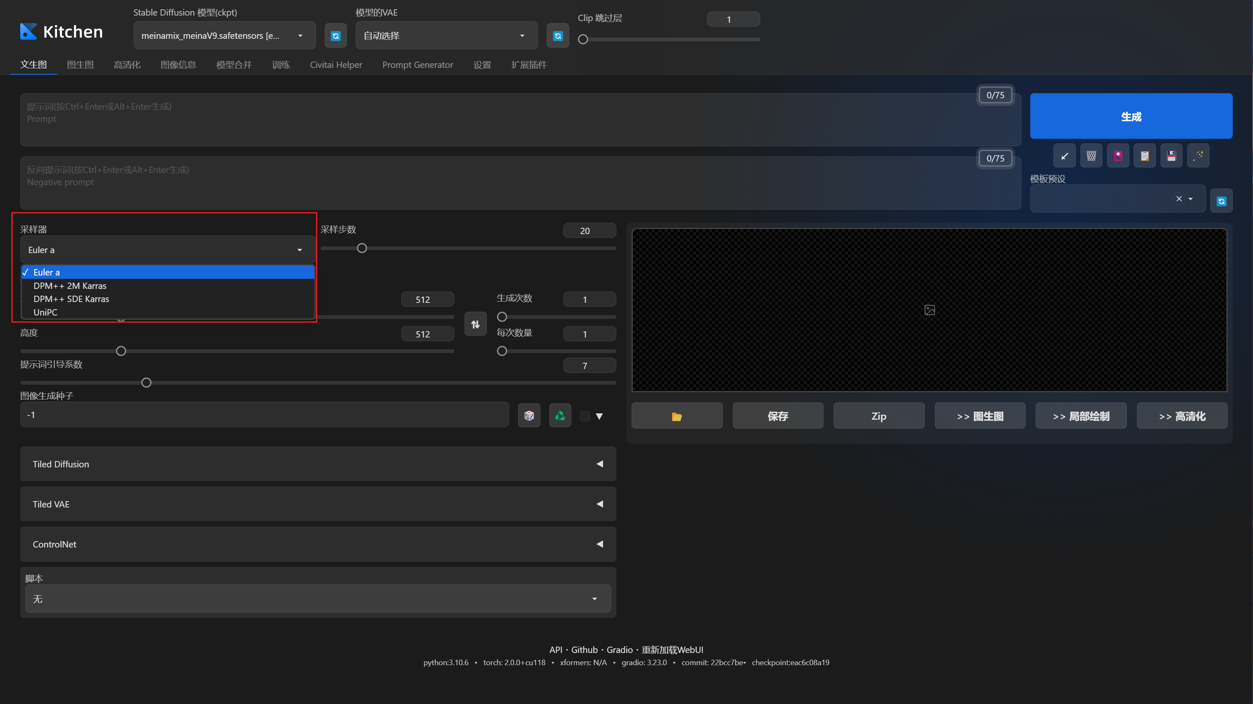Open the 模型合并 tab

234,65
